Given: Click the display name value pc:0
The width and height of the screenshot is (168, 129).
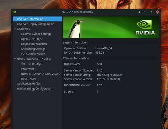Looking at the screenshot, I should click(x=99, y=64).
